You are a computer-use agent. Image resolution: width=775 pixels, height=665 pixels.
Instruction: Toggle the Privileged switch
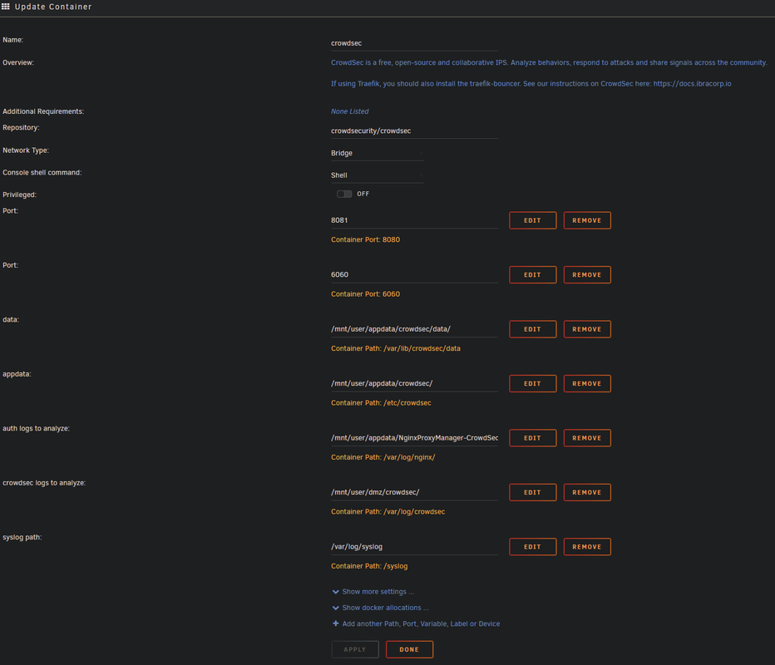344,194
